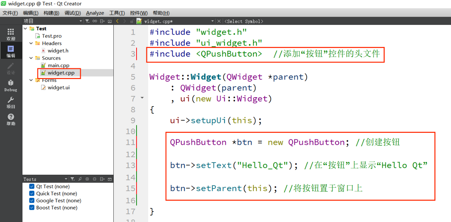Open the 文件(F) menu

point(10,13)
